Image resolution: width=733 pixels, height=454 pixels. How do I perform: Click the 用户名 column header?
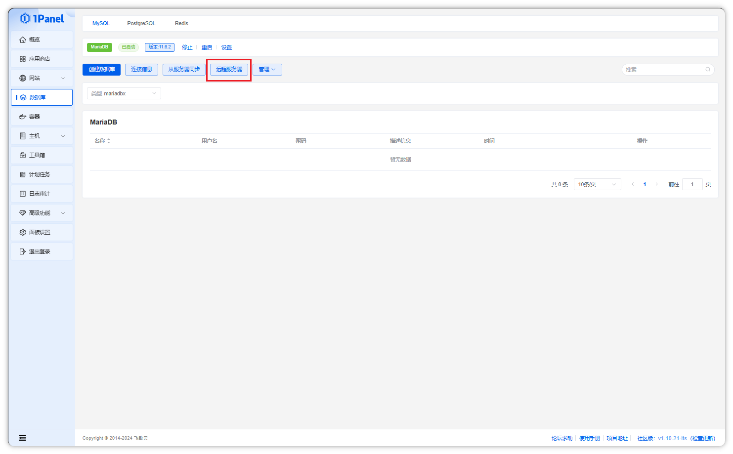pyautogui.click(x=210, y=141)
